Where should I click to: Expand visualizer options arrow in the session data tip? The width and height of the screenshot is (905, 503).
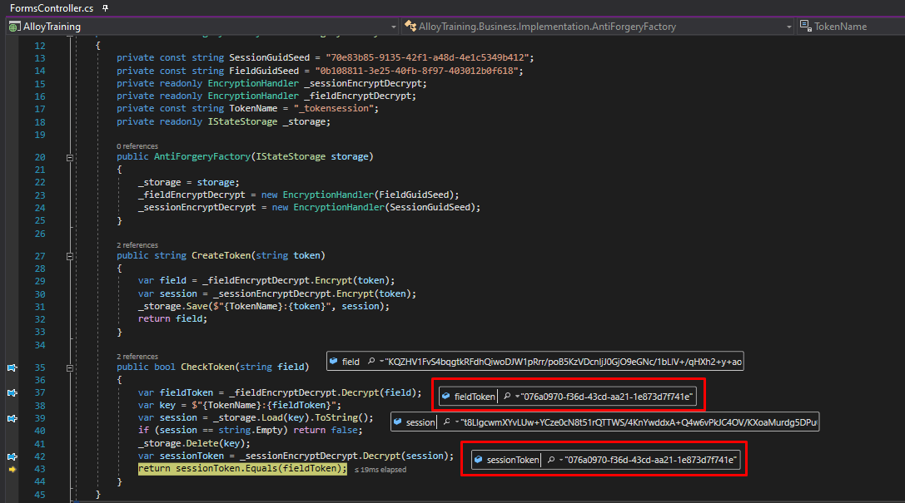click(x=456, y=422)
